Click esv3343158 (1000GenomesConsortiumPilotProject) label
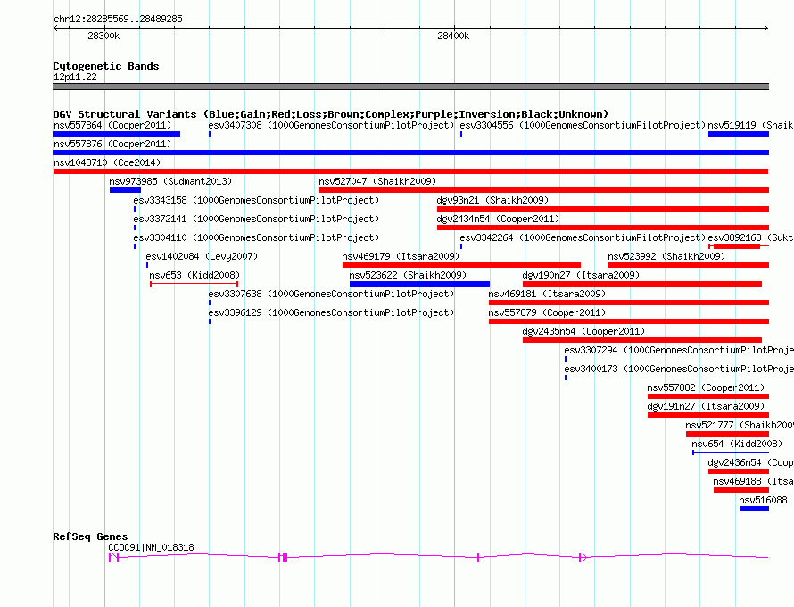Viewport: 794px width, 607px height. coord(256,200)
